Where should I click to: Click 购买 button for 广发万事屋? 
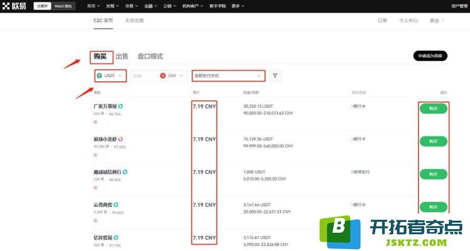point(434,108)
